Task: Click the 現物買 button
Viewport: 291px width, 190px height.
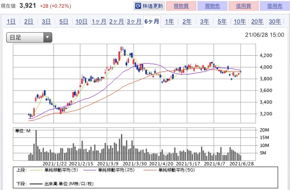Action: pos(181,6)
